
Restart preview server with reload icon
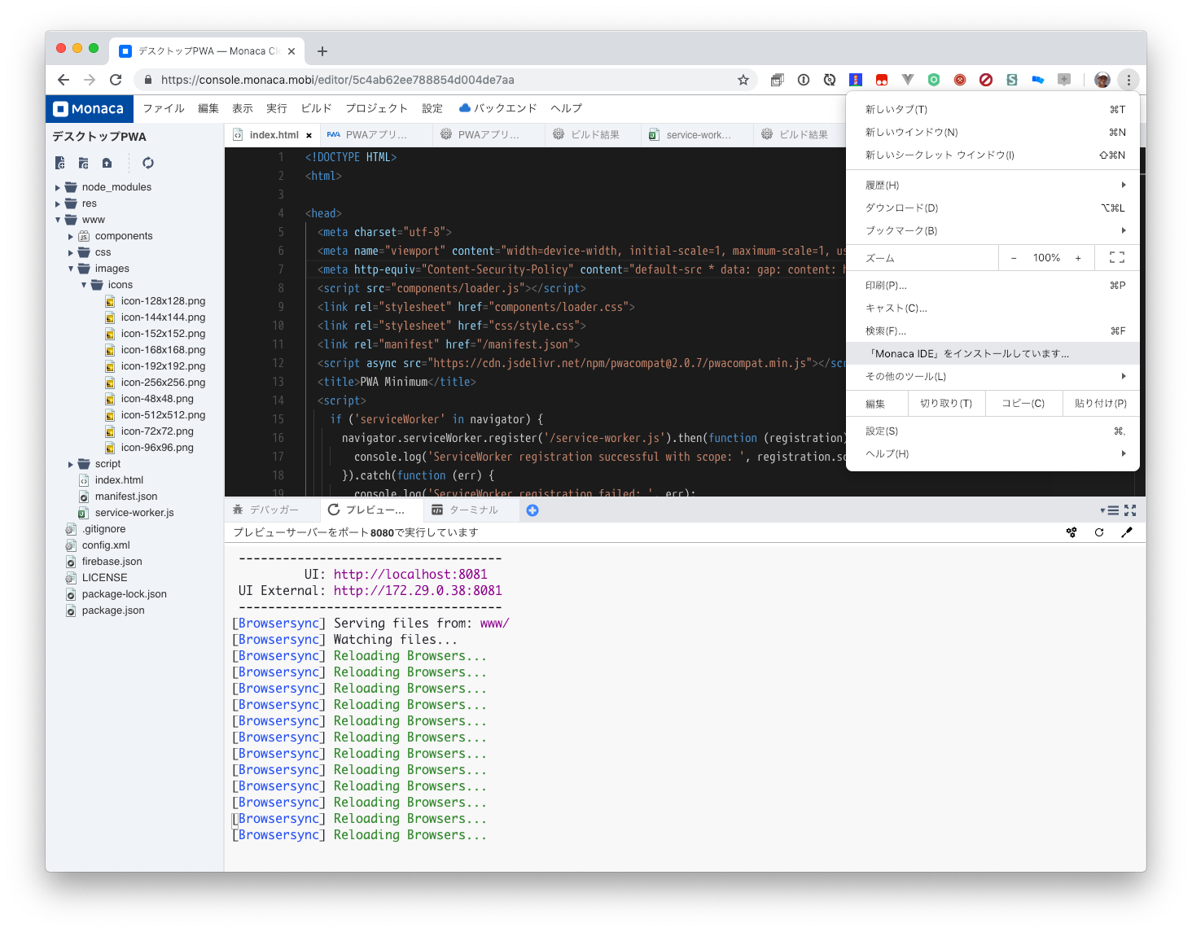(1099, 532)
